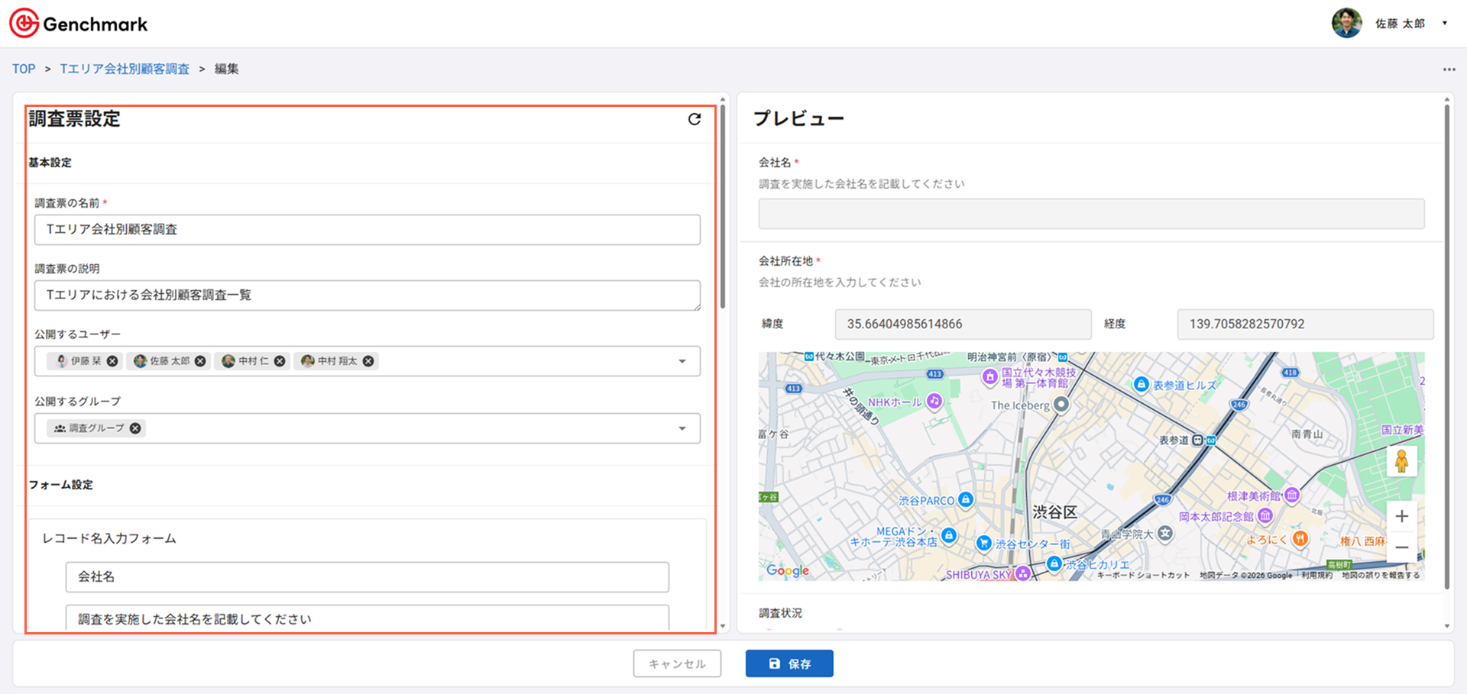Remove 中村 仁 user chip
1467x694 pixels.
tap(280, 361)
